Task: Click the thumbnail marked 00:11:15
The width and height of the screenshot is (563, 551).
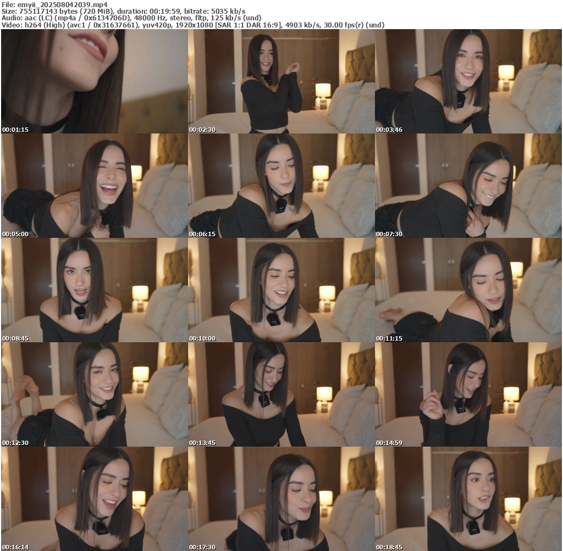Action: [x=468, y=290]
